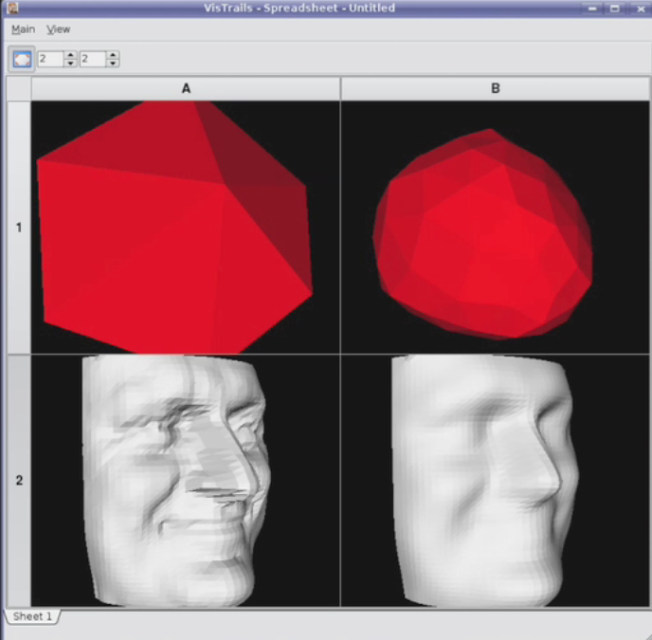652x640 pixels.
Task: Increase the row count with up arrow
Action: (70, 55)
